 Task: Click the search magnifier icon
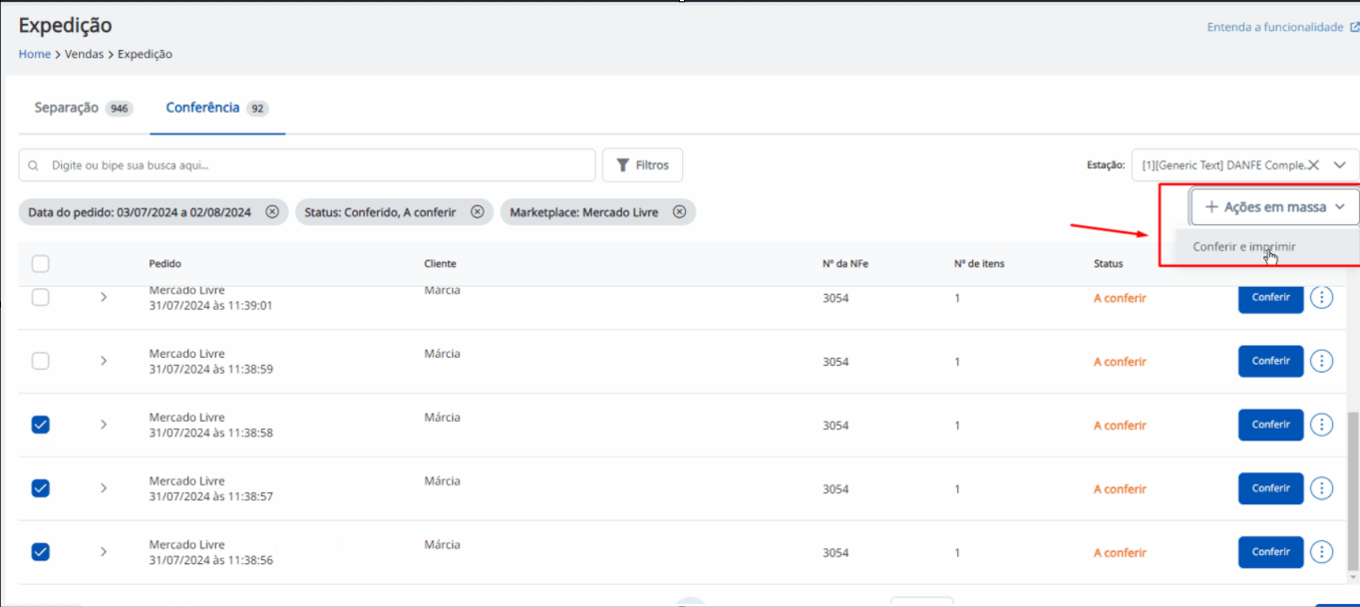click(34, 165)
